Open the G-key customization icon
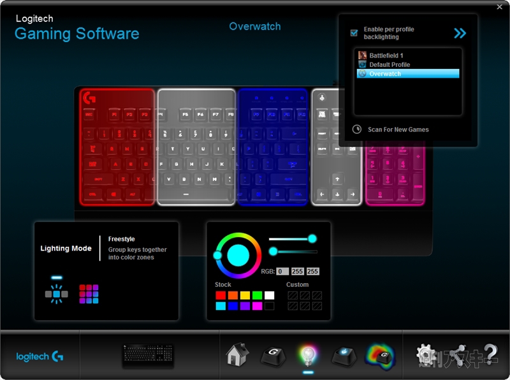Image resolution: width=510 pixels, height=380 pixels. (x=273, y=355)
